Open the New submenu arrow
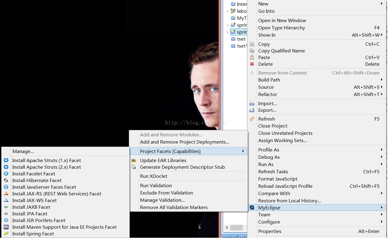Image resolution: width=388 pixels, height=239 pixels. pos(382,4)
